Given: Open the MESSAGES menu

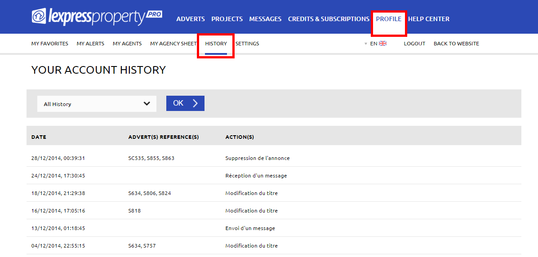Looking at the screenshot, I should (265, 19).
